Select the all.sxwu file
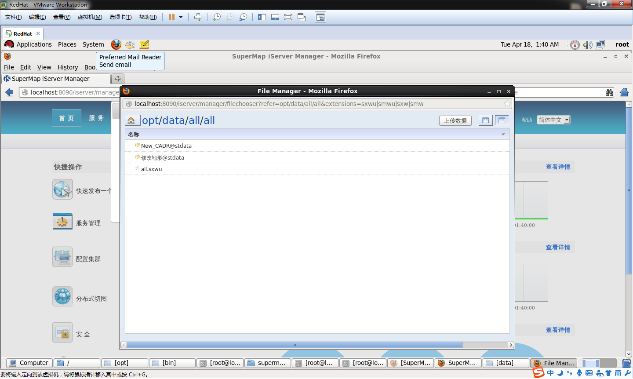 coord(152,169)
